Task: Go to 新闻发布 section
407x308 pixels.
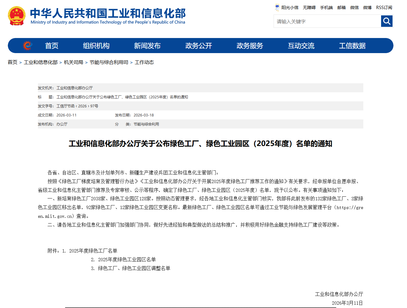Action: click(147, 46)
